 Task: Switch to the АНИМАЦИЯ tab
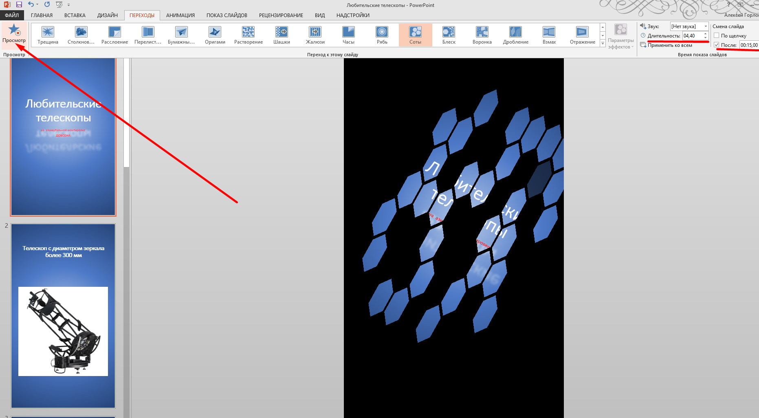180,15
